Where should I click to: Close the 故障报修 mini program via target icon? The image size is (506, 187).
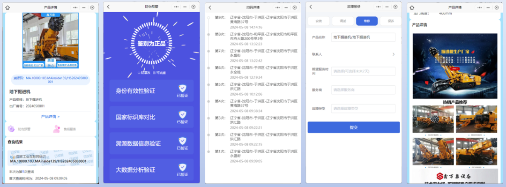[395, 7]
